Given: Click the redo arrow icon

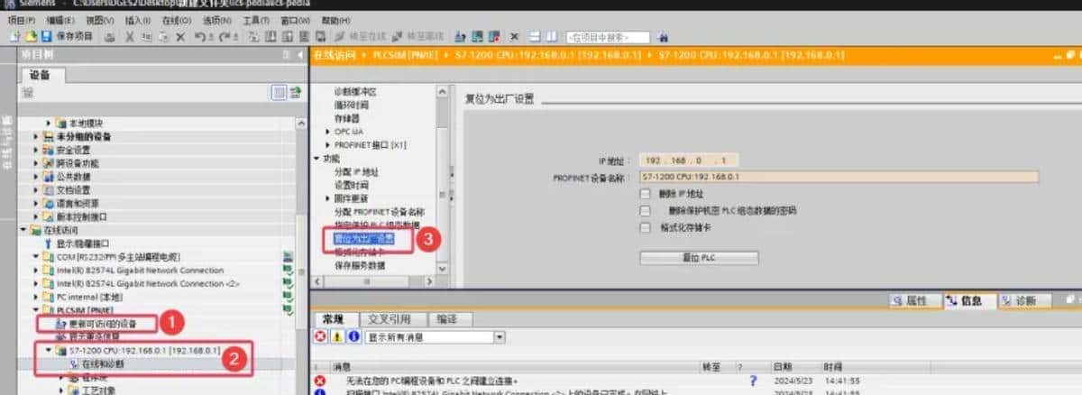Looking at the screenshot, I should 225,37.
